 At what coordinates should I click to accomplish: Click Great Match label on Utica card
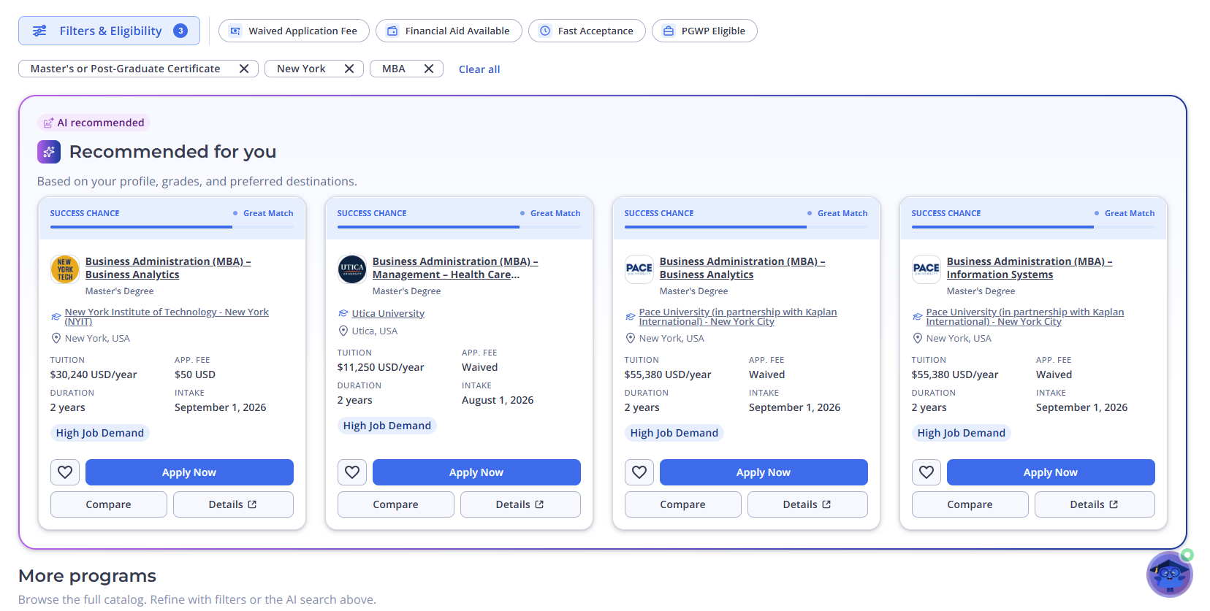point(555,213)
